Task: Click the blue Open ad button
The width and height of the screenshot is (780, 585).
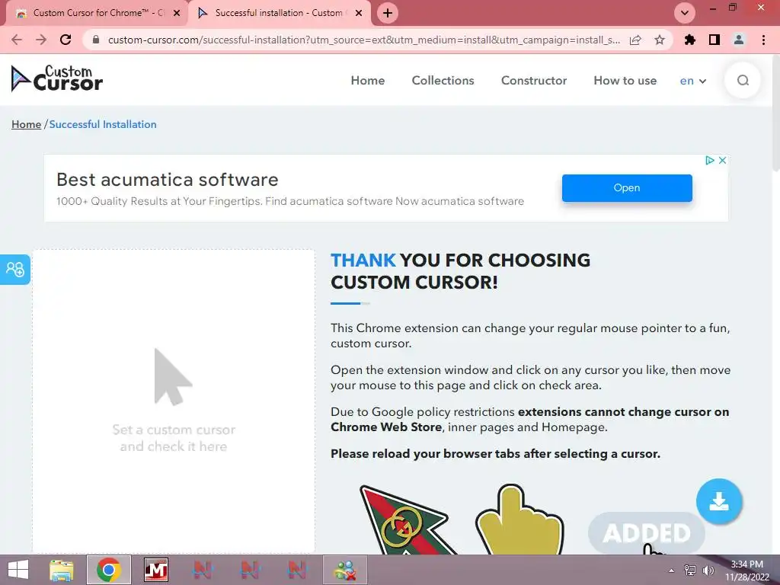Action: click(627, 188)
